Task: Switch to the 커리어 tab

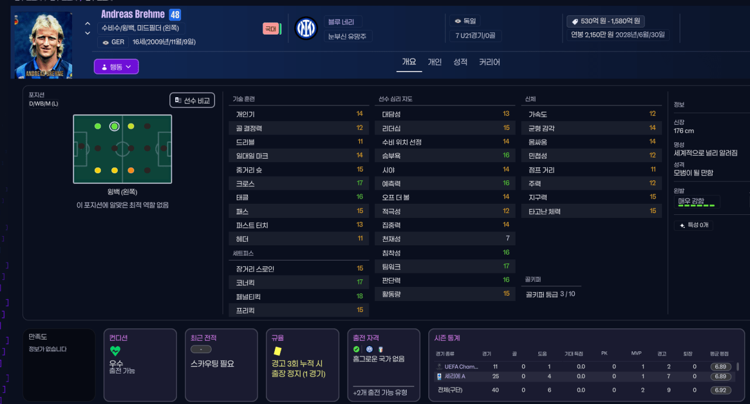Action: pos(490,62)
